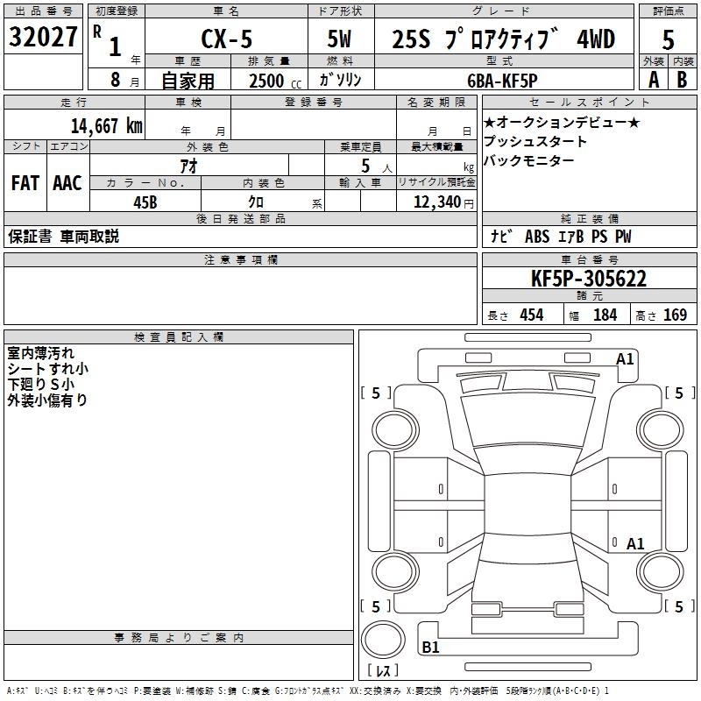Image resolution: width=701 pixels, height=701 pixels.
Task: Click the A1 mark near the front bumper
Action: tap(625, 358)
